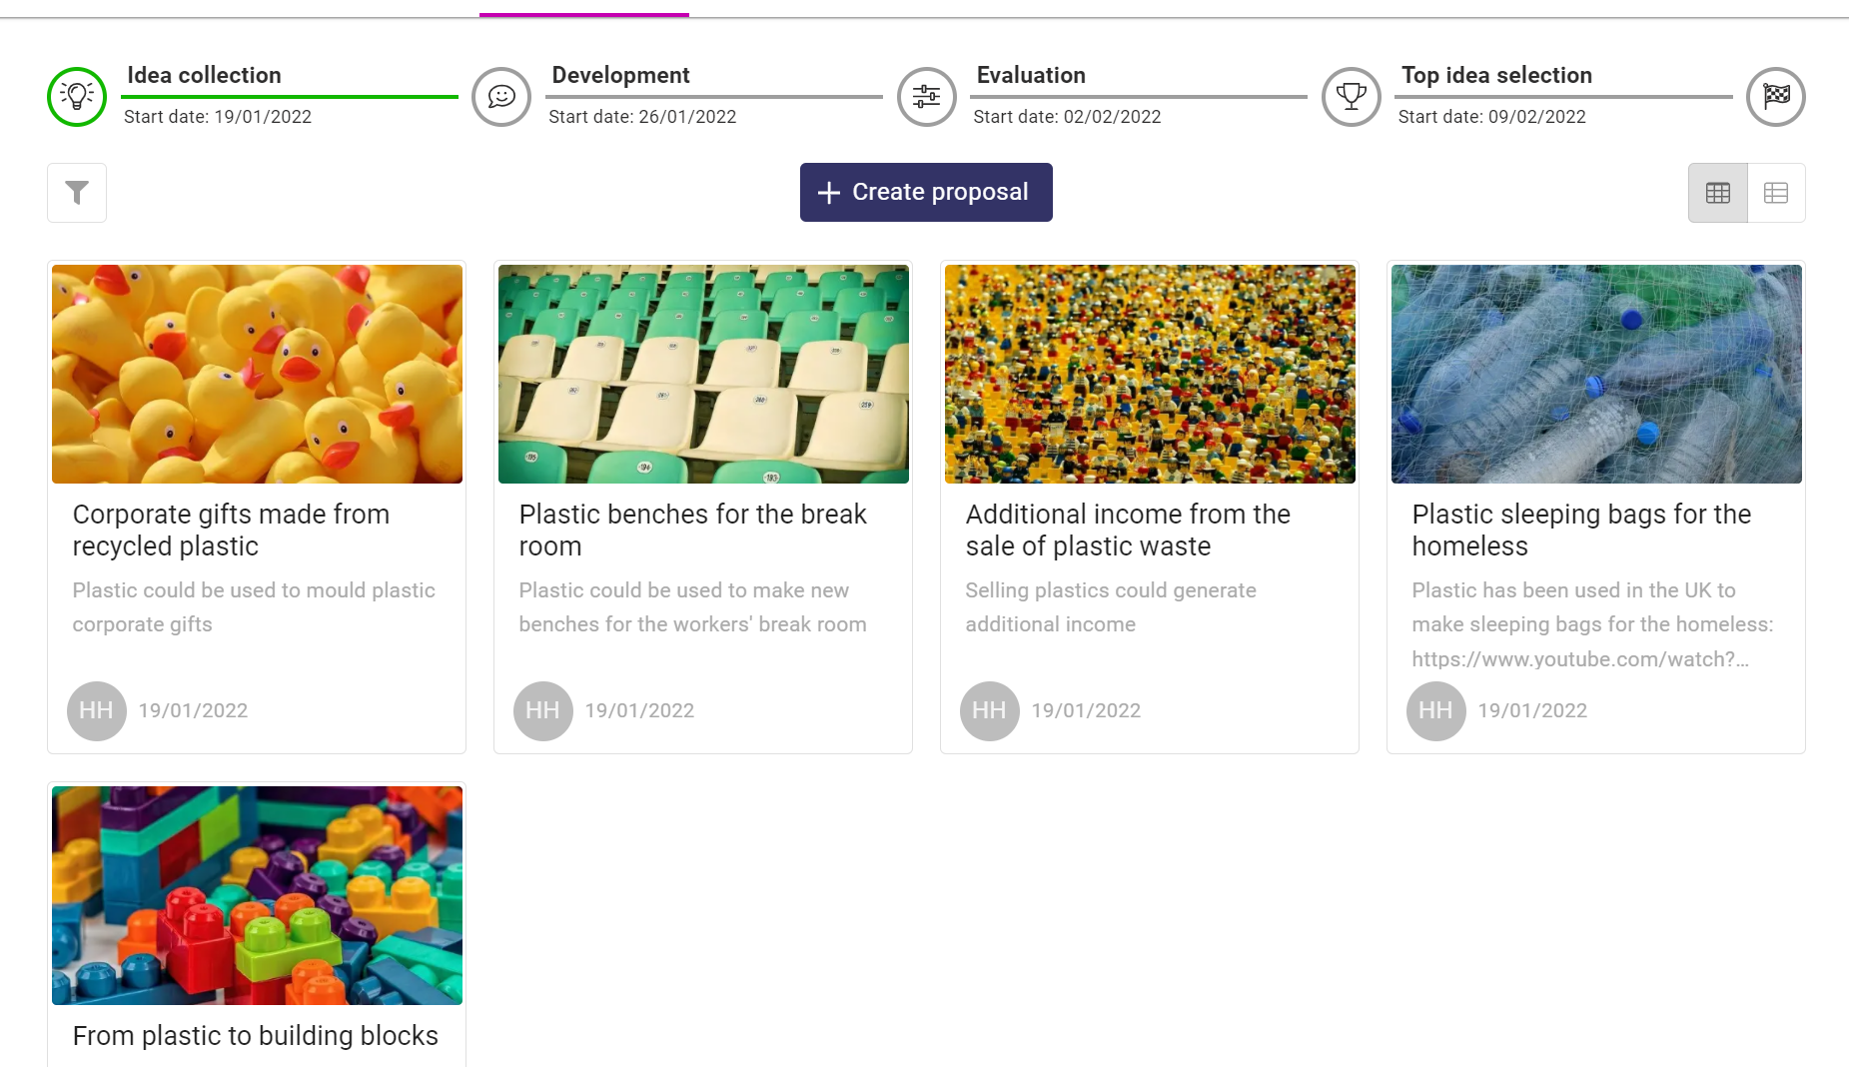Open 'Additional income from the sale of plastic waste'

pyautogui.click(x=1128, y=531)
